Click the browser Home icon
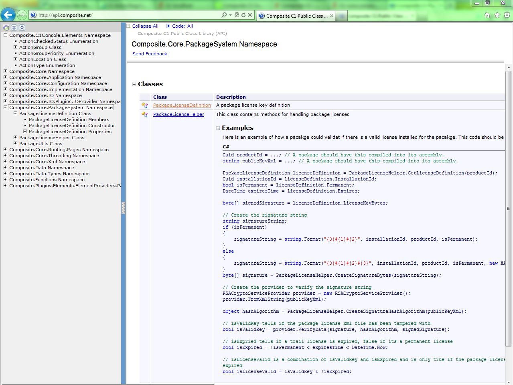Viewport: 513px width, 385px height. (x=487, y=14)
